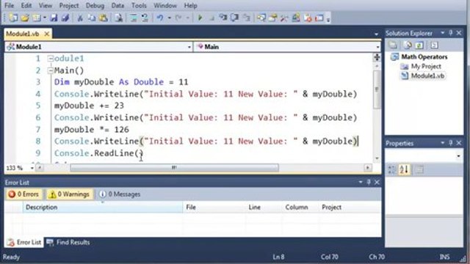Click the Step Into debug icon
Image resolution: width=470 pixels, height=264 pixels.
point(223,18)
